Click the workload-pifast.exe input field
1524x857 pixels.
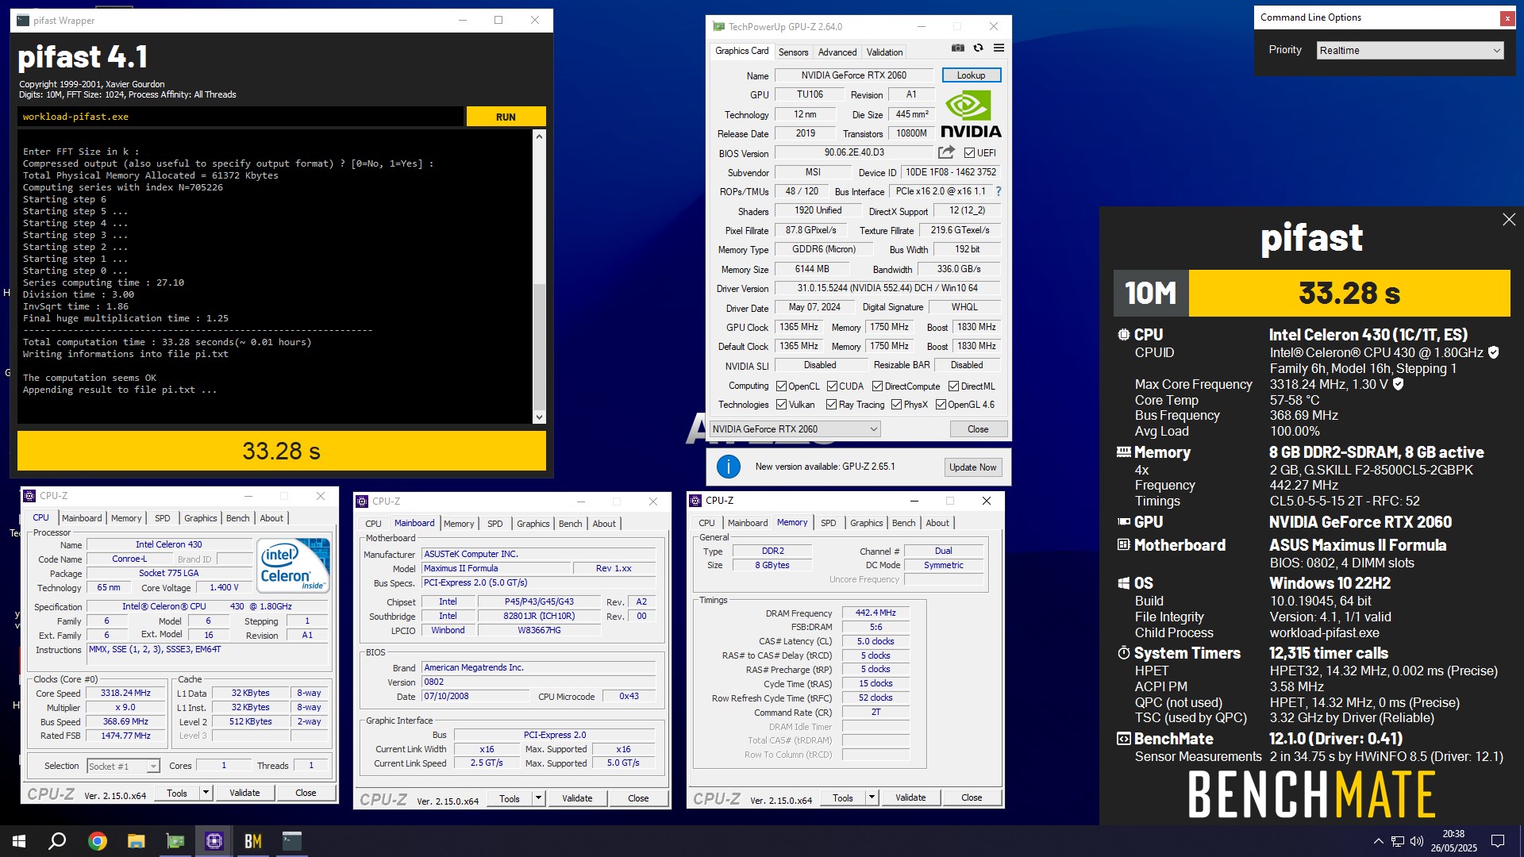(241, 117)
